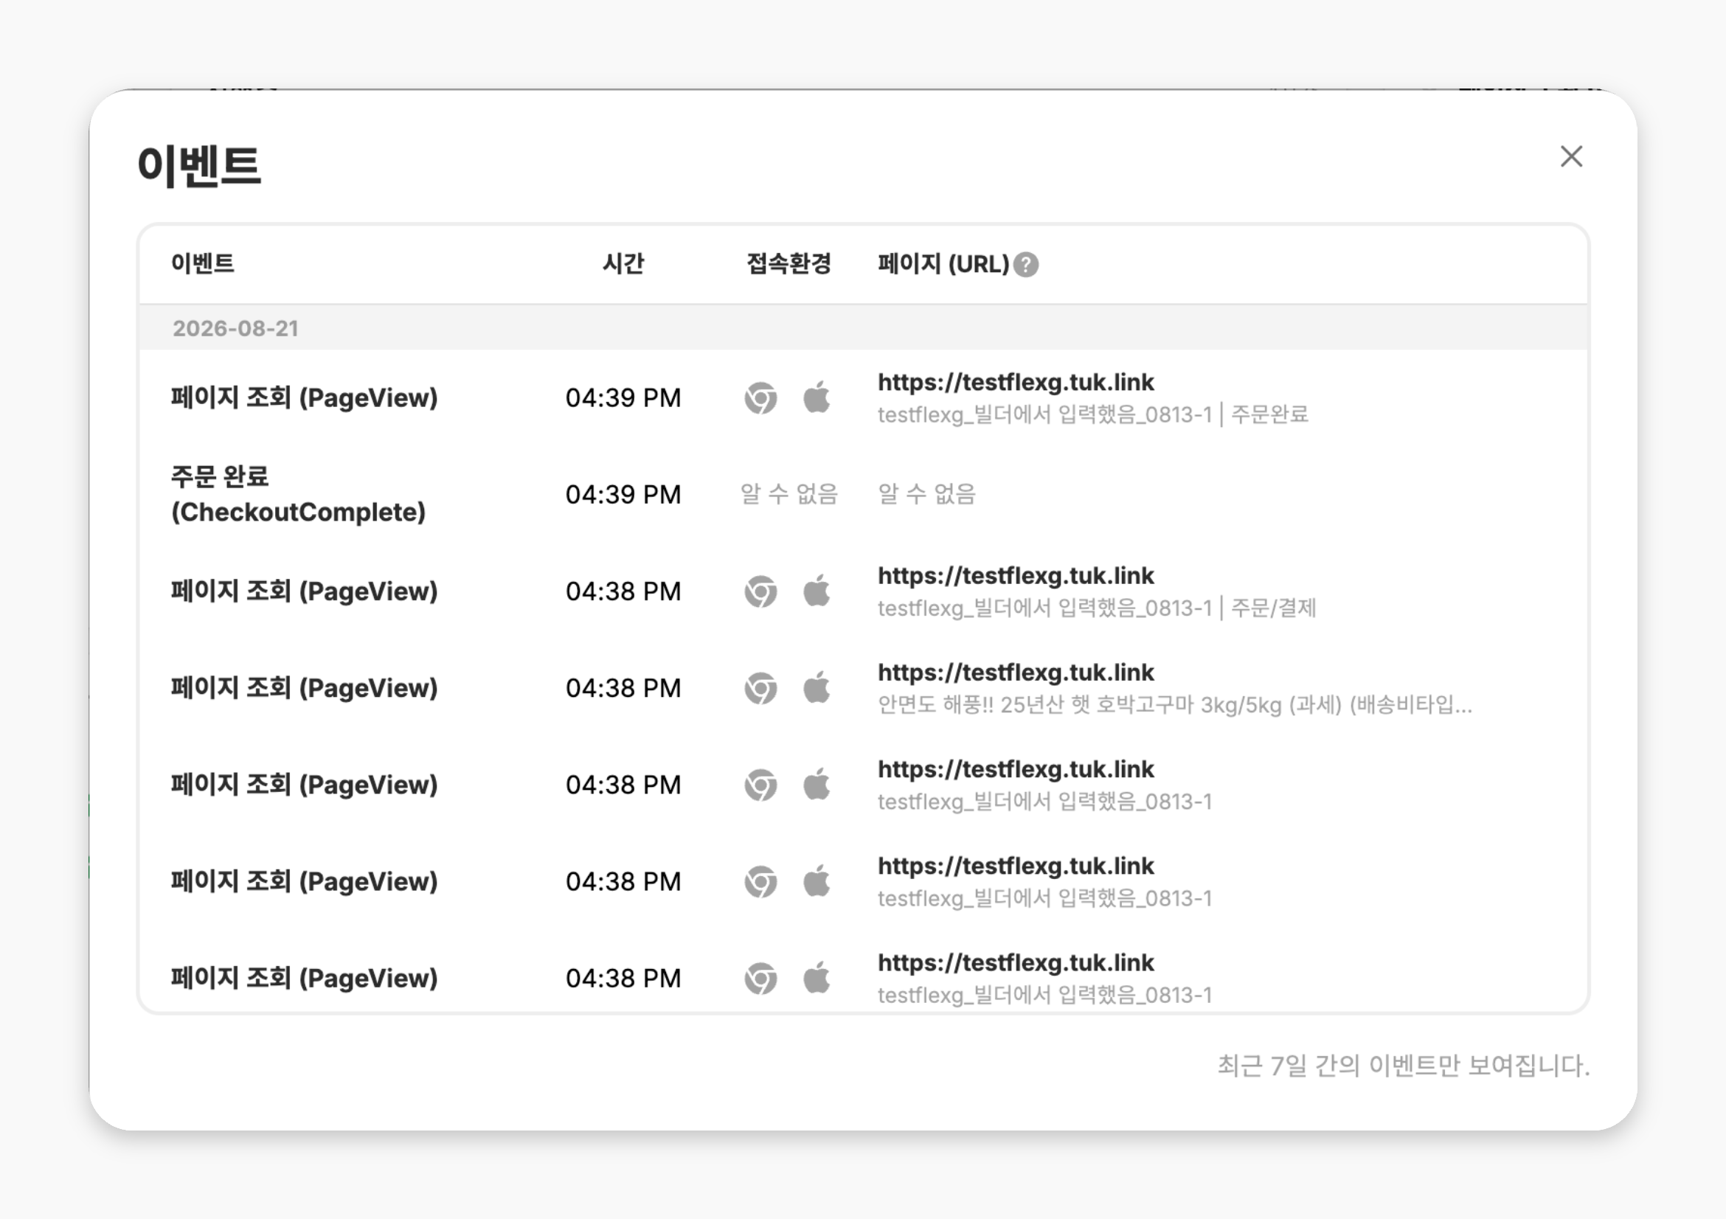1726x1219 pixels.
Task: Click the Chrome browser icon in the 주문/결제 row
Action: click(x=760, y=591)
